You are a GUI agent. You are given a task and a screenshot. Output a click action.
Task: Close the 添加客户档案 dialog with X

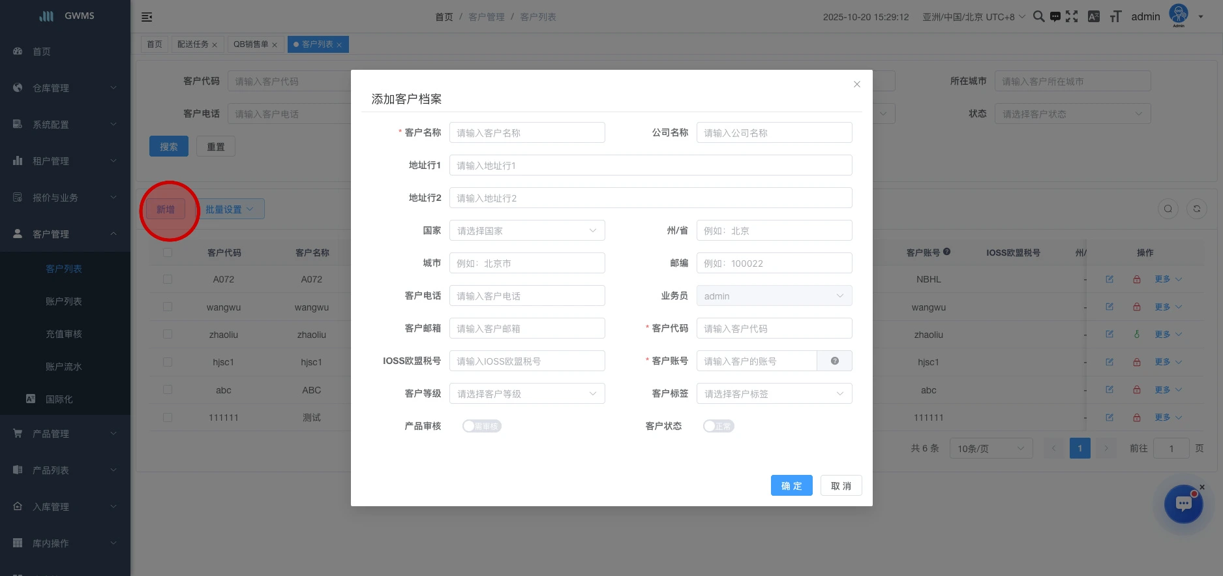pos(857,84)
